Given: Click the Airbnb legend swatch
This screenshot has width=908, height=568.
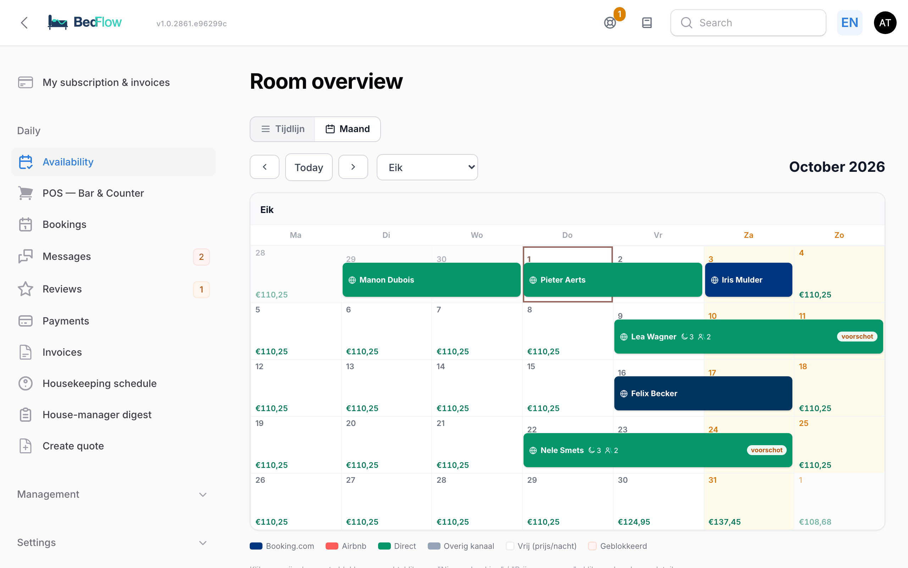Looking at the screenshot, I should tap(332, 546).
